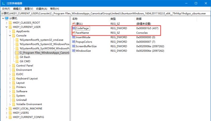Expand the HKEY_LOCAL_MACHINE node

pyautogui.click(x=6, y=108)
